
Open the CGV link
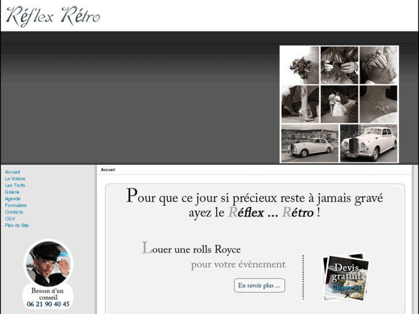[x=10, y=218]
